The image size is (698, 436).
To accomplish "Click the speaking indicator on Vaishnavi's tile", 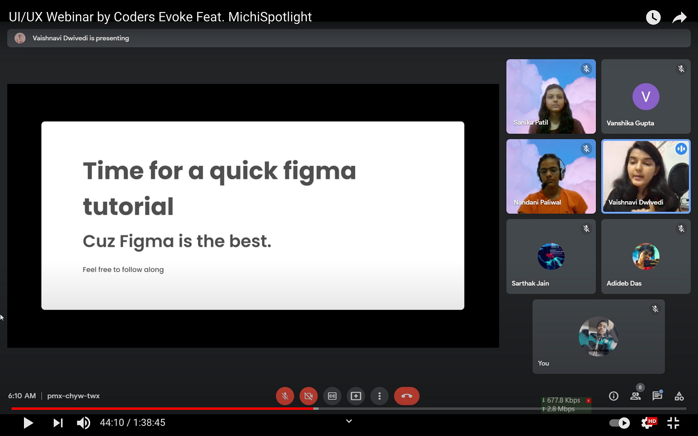I will click(681, 149).
